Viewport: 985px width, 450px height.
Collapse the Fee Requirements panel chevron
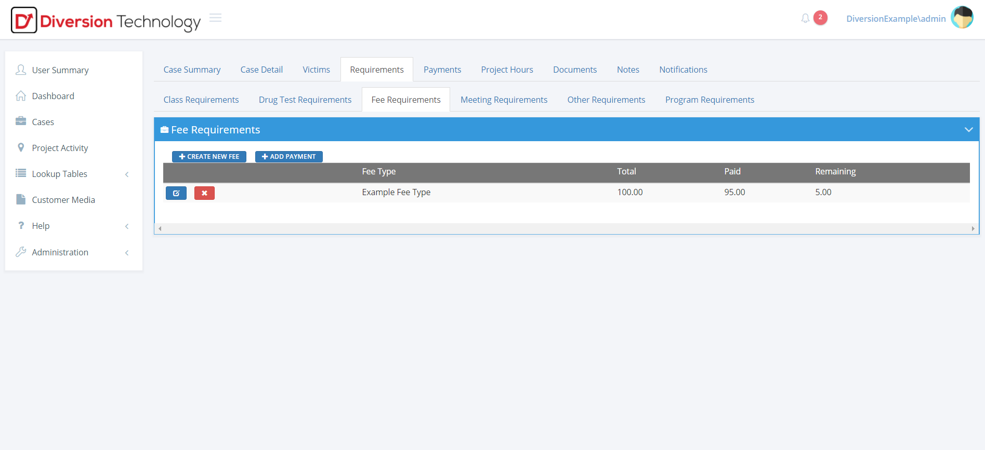coord(968,130)
